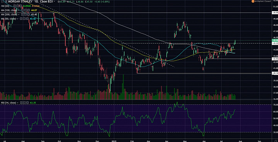This screenshot has width=278, height=142.
Task: Open settings for the RSI (14, close) indicator
Action: [x=24, y=103]
